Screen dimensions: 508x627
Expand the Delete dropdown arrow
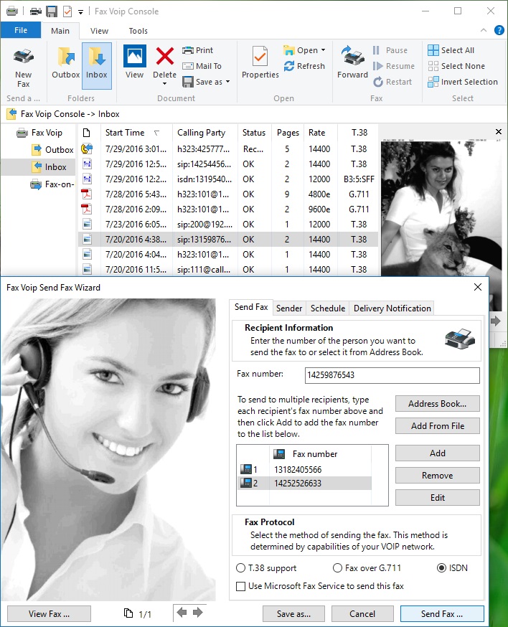[164, 83]
